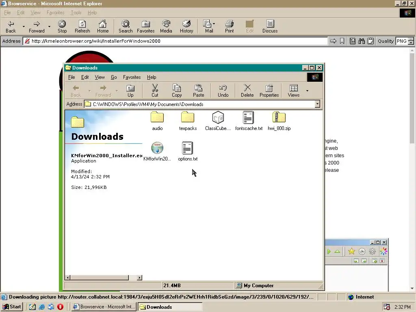The width and height of the screenshot is (416, 312).
Task: Open Favorites from the Browservice toolbar
Action: click(146, 26)
